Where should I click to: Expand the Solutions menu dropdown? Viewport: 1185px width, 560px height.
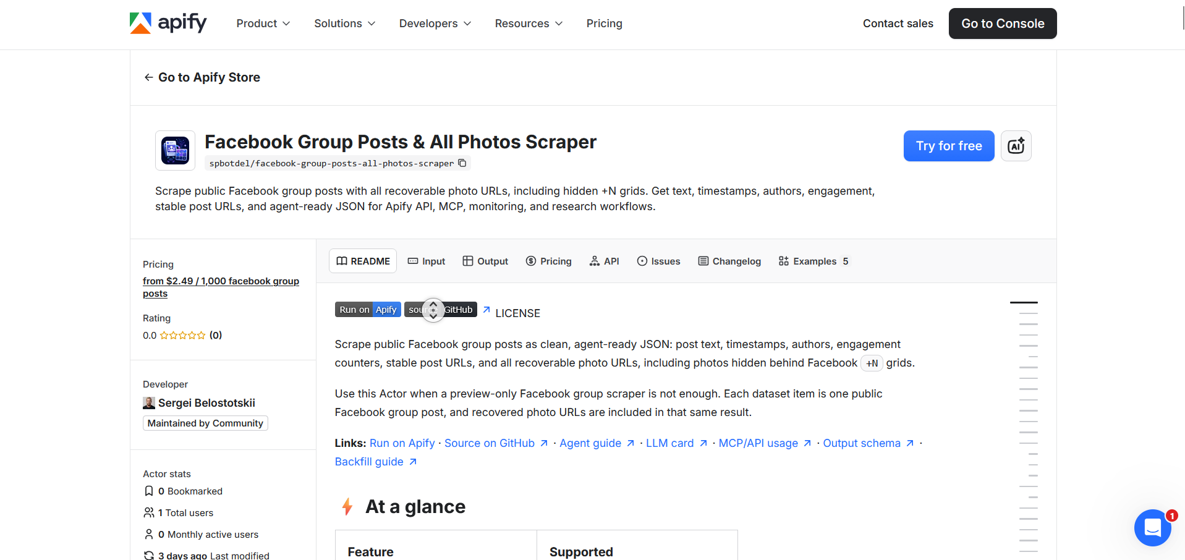(x=344, y=23)
